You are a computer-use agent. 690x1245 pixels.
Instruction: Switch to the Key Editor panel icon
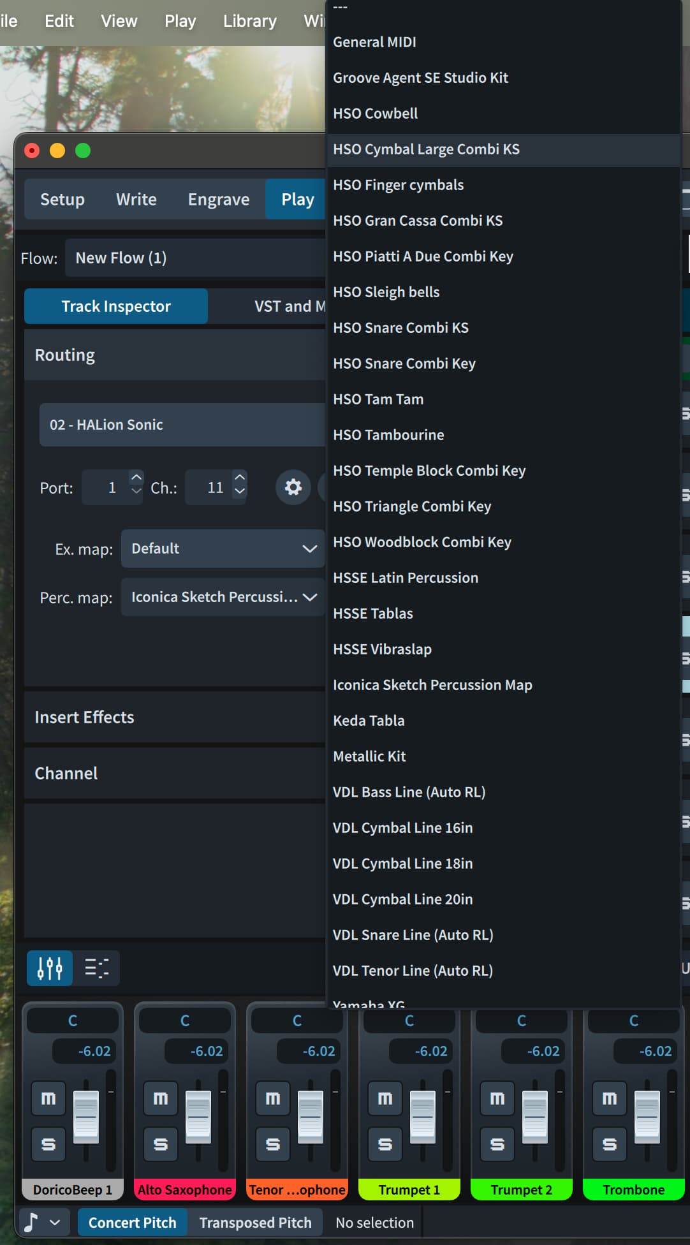pyautogui.click(x=96, y=968)
